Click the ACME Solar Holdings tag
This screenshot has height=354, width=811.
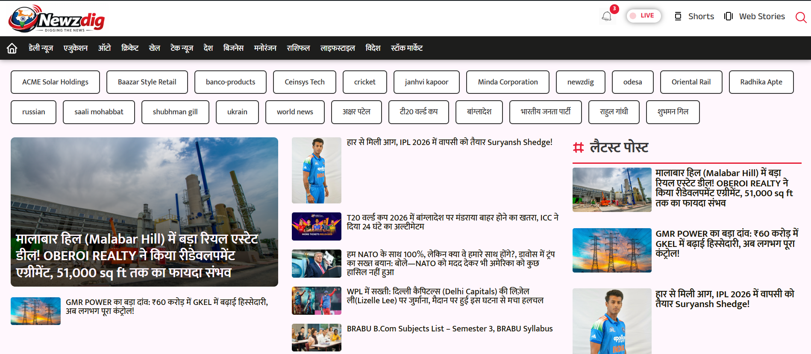tap(55, 82)
